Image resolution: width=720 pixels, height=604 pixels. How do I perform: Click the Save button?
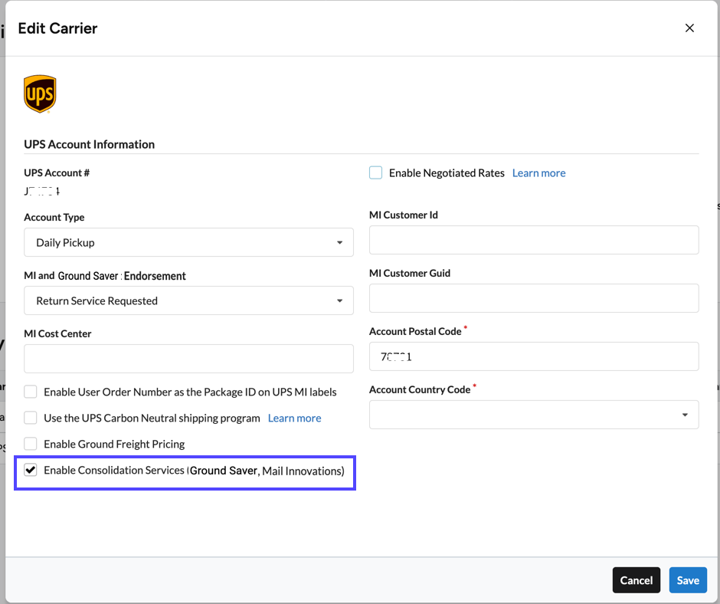point(688,580)
